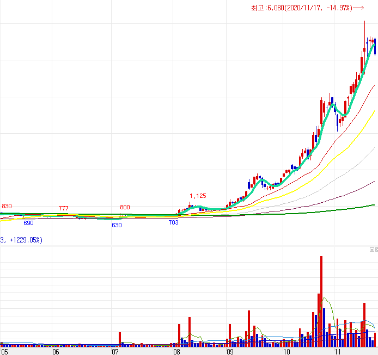Click the 777 price annotation

(63, 208)
